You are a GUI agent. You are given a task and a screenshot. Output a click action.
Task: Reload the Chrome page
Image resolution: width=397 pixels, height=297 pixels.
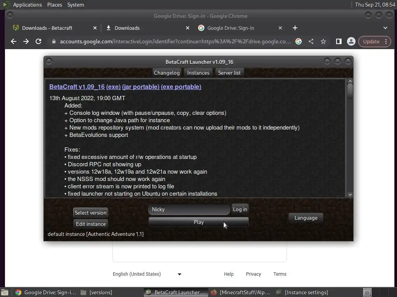[x=38, y=41]
